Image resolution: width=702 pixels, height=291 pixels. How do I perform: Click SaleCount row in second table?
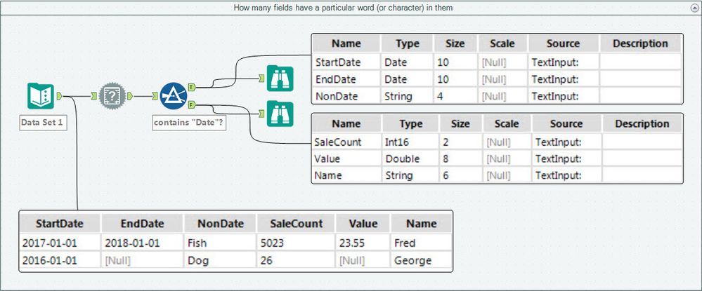tap(497, 142)
